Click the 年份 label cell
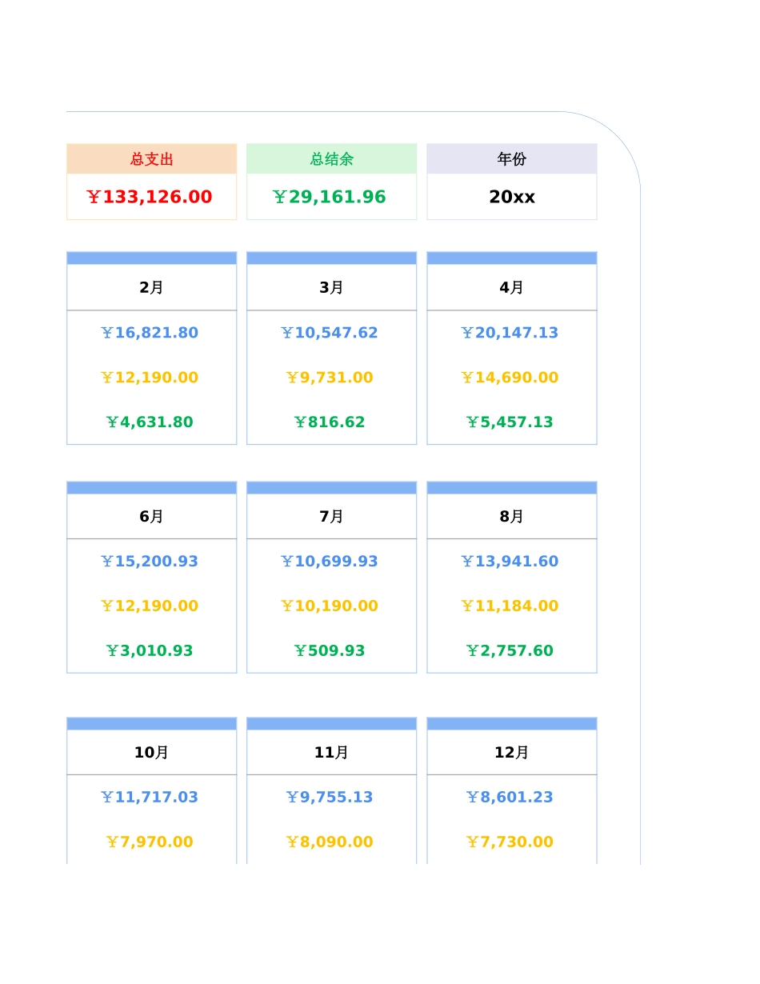 pyautogui.click(x=512, y=159)
